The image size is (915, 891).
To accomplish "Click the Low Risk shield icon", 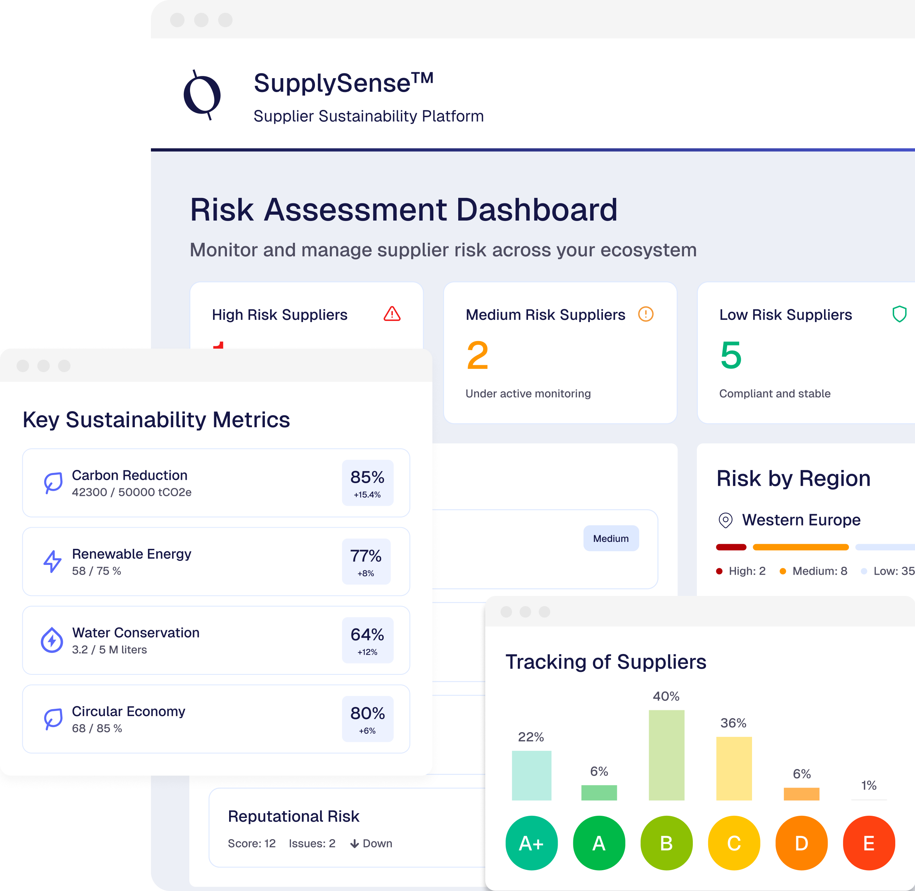I will pos(899,314).
